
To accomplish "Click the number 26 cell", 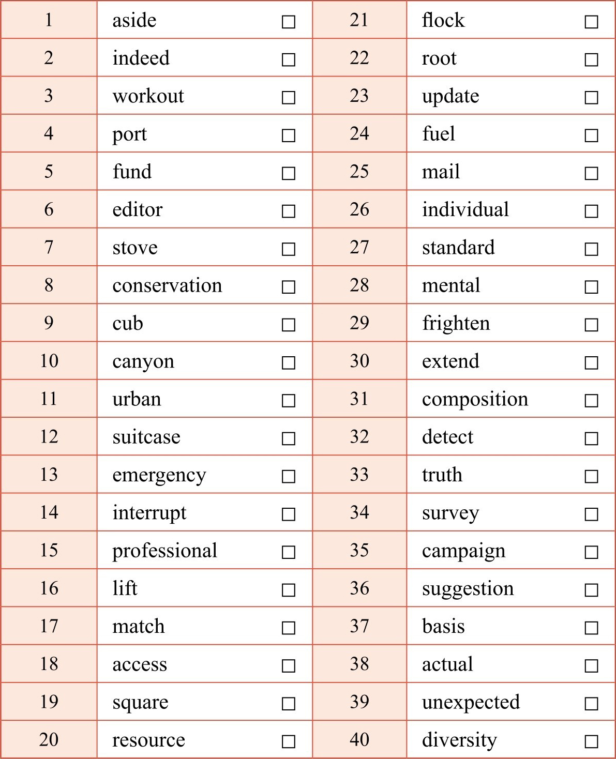I will coord(359,209).
